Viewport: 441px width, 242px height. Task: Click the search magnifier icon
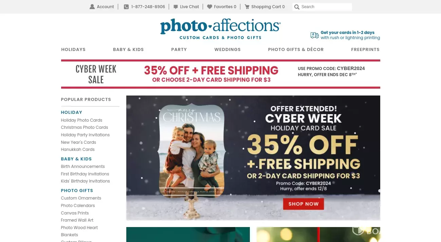click(x=297, y=7)
